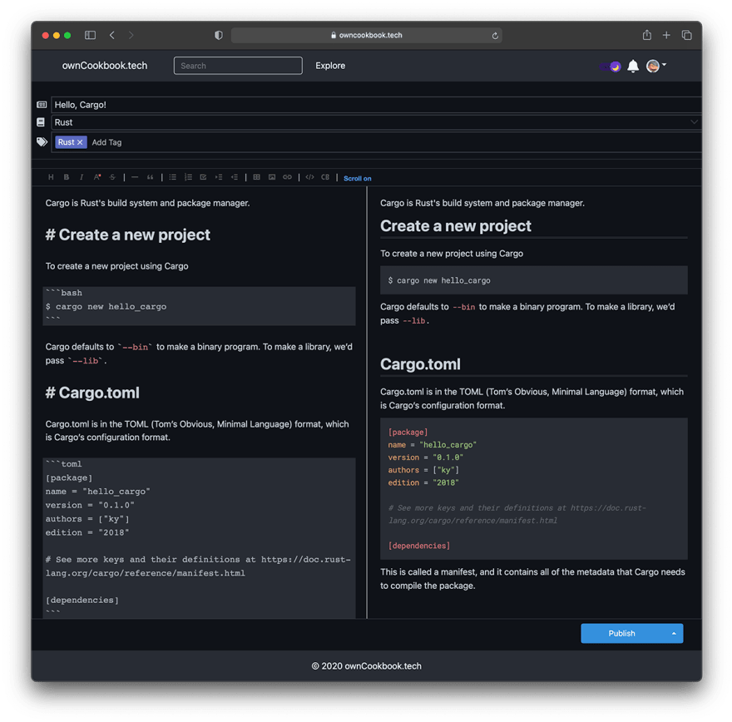Image resolution: width=732 pixels, height=722 pixels.
Task: Insert a hyperlink
Action: click(x=287, y=177)
